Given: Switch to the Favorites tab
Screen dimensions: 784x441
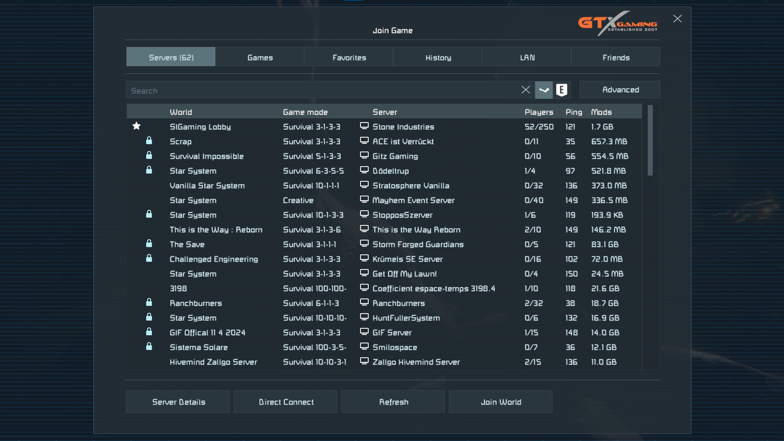Looking at the screenshot, I should click(349, 57).
